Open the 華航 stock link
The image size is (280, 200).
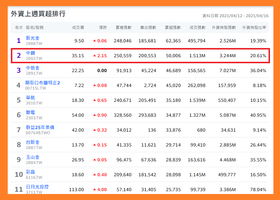(x=31, y=98)
